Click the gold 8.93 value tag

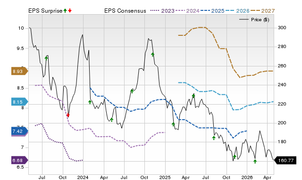pos(19,71)
